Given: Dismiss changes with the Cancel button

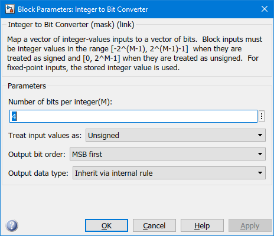Looking at the screenshot, I should coord(154,225).
